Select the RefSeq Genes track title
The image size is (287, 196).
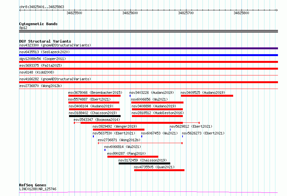click(x=33, y=185)
